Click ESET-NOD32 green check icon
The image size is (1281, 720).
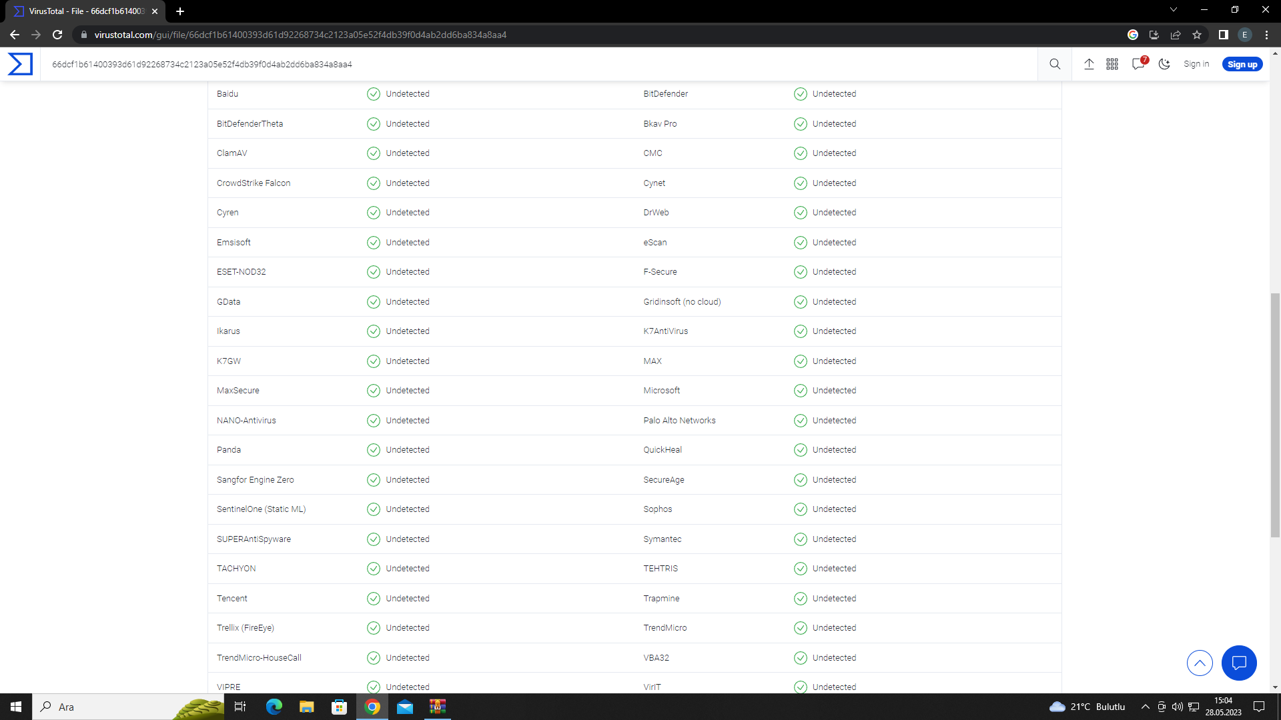coord(374,272)
